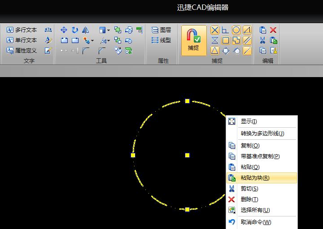Screen dimensions: 323x229
Task: Toggle the hourglass-shaped snap icon
Action: 215,40
